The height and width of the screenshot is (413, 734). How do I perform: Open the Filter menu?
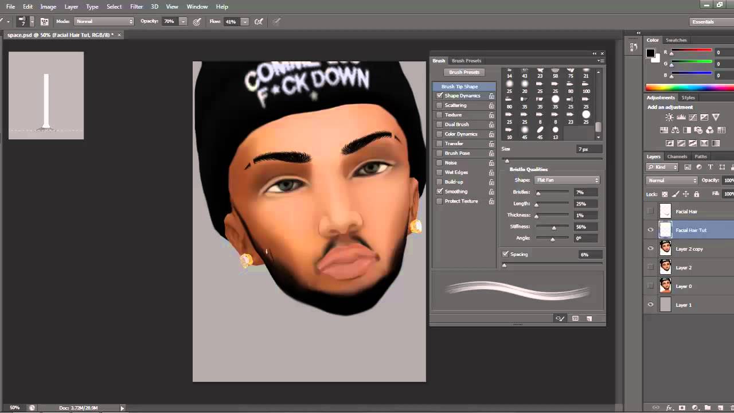(x=136, y=6)
